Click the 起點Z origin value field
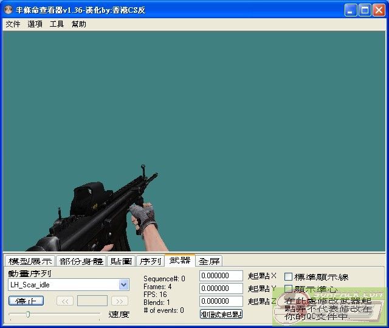Screen dimensions: 389x328 [x=221, y=301]
